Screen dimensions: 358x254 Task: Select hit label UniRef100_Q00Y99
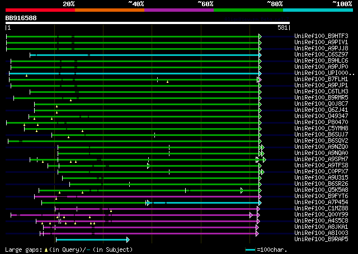click(x=321, y=215)
